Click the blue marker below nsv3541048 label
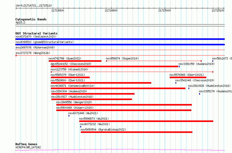This screenshot has height=153, width=232. point(176,83)
